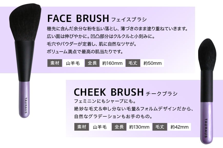The height and width of the screenshot is (148, 223).
Task: Click the 約50mm bristle length value
Action: (x=153, y=63)
